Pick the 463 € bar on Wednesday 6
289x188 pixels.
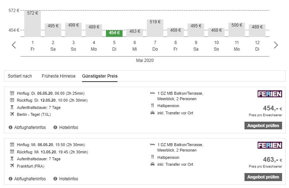[x=135, y=33]
